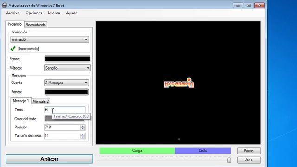This screenshot has width=297, height=167.
Task: Pick the Fondo color under Mensajes
Action: click(x=66, y=92)
